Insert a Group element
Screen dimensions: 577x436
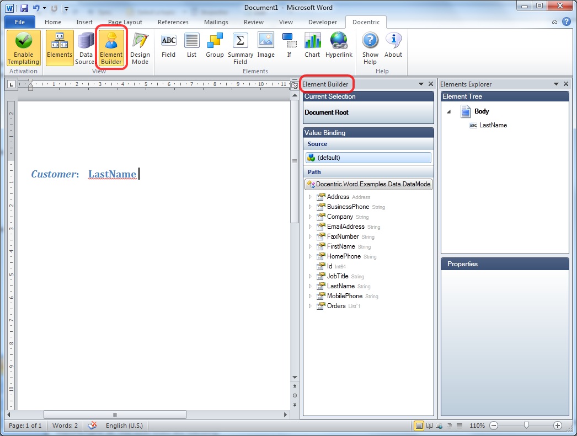coord(215,46)
